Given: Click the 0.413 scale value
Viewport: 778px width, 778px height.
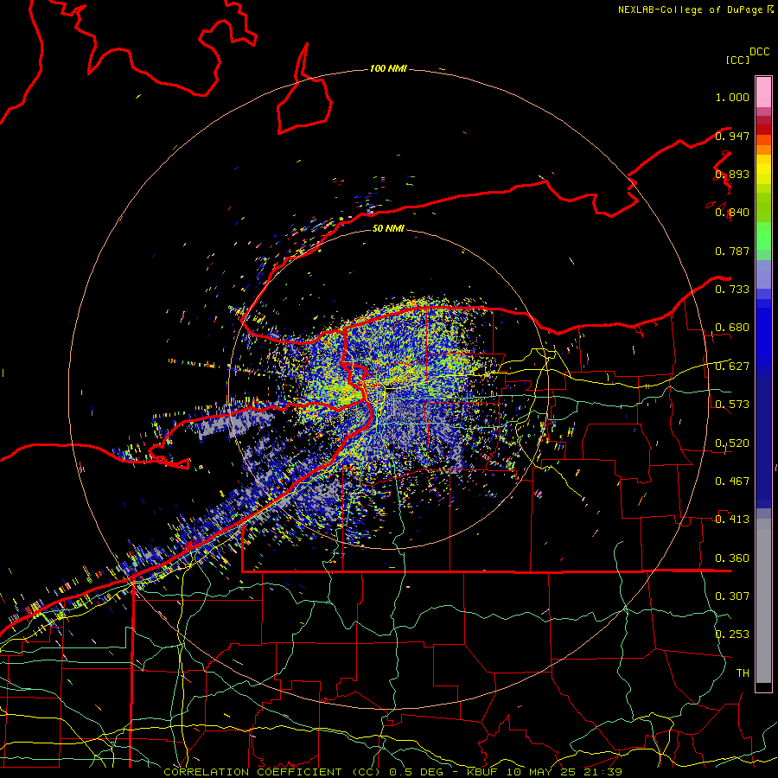Looking at the screenshot, I should coord(732,520).
